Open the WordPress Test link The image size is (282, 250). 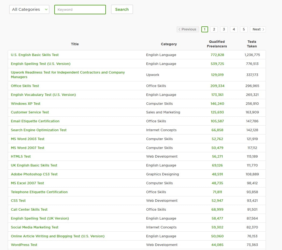pyautogui.click(x=24, y=245)
